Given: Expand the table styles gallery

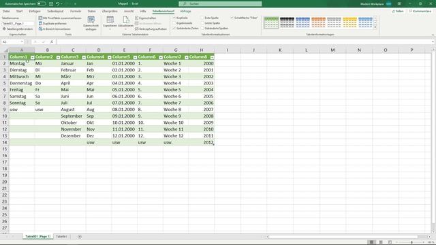Looking at the screenshot, I should pos(375,27).
